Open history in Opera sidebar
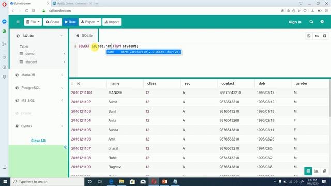This screenshot has width=331, height=186. click(4, 67)
